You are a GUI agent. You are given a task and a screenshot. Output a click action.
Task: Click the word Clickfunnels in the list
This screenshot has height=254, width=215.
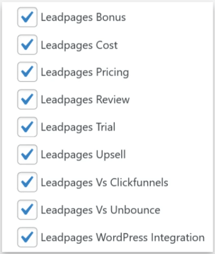click(x=139, y=182)
